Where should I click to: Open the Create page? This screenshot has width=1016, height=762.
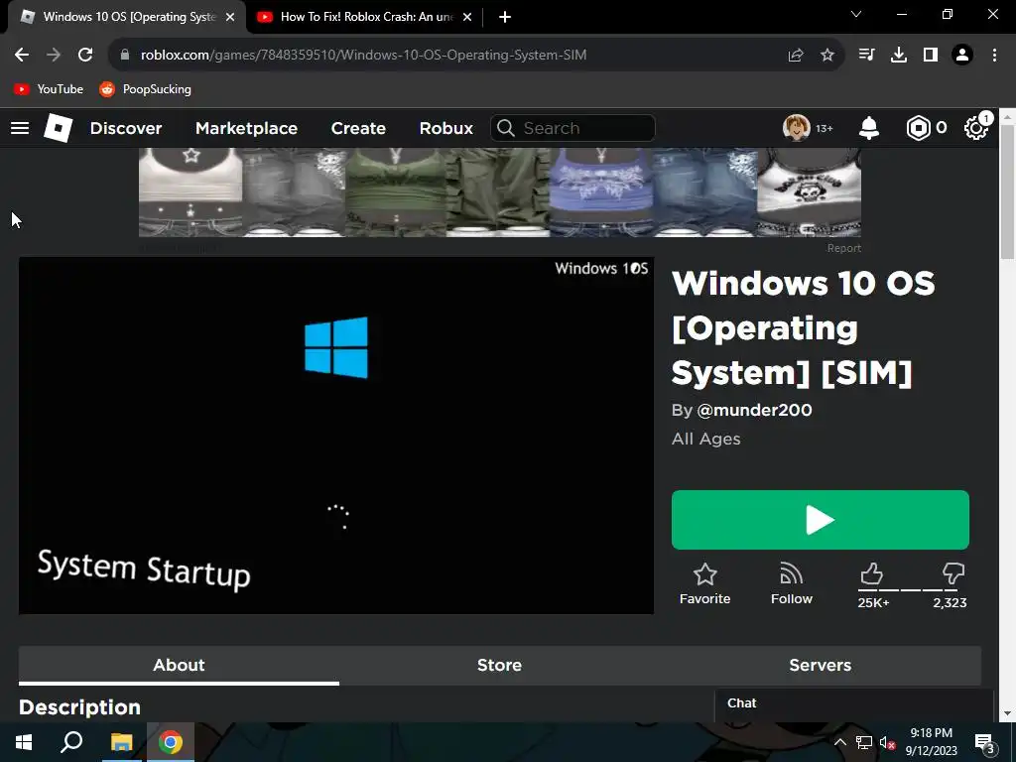pos(358,128)
